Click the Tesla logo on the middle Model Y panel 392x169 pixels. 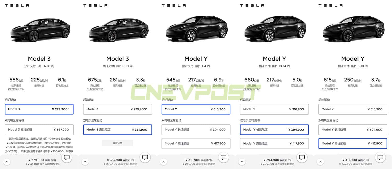[174, 5]
